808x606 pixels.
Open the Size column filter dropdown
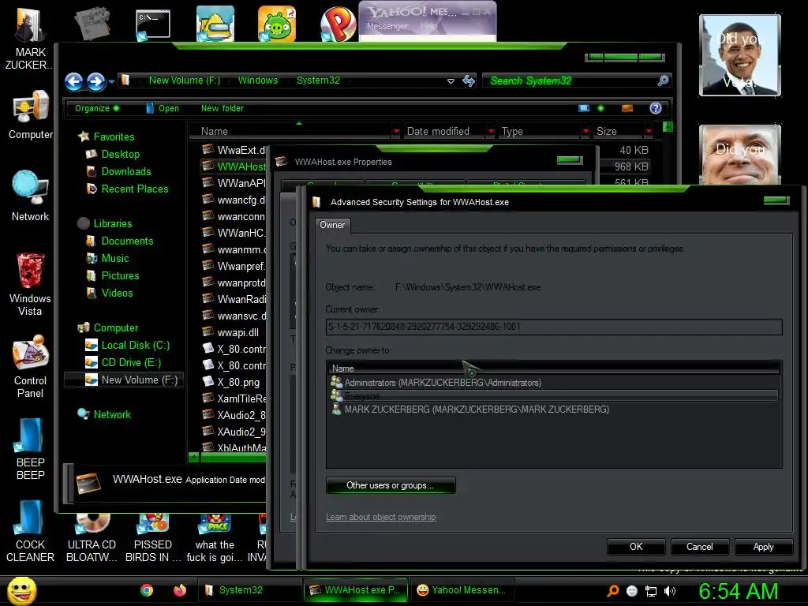(649, 132)
